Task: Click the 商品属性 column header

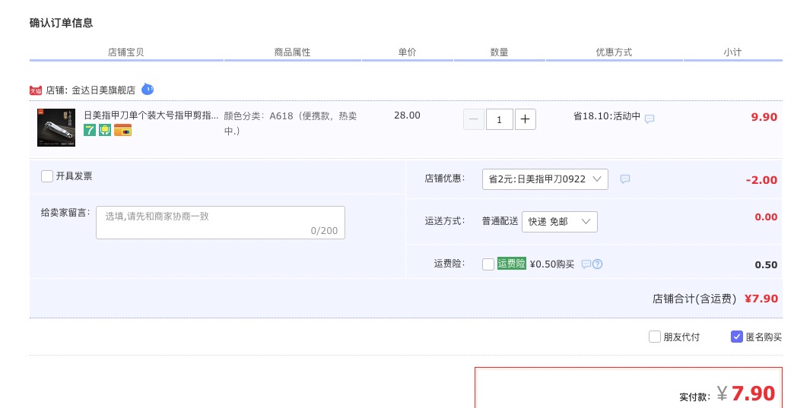Action: point(292,52)
